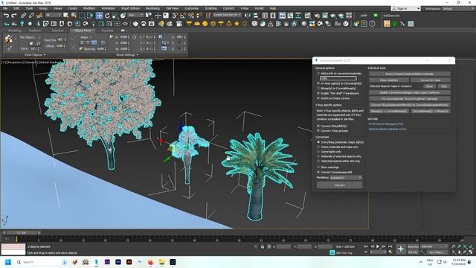Screen dimensions: 476x268
Task: Toggle Convert V-Ray proxies checkbox
Action: (318, 131)
